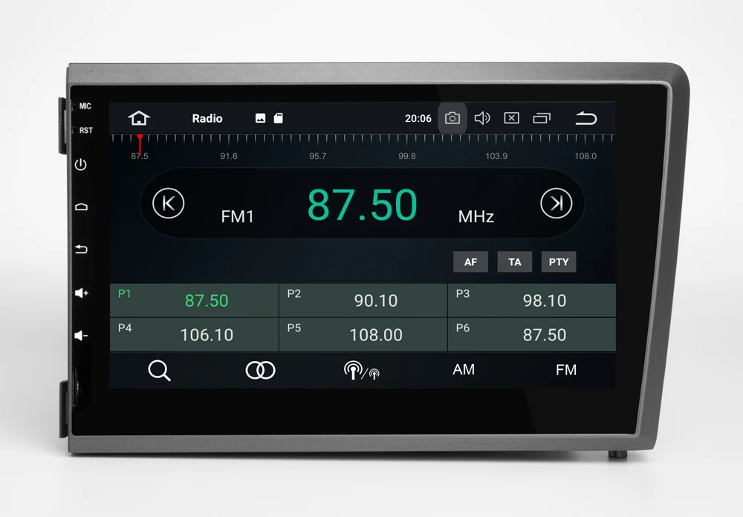Enable TA traffic announcements
The height and width of the screenshot is (517, 743).
pos(514,261)
